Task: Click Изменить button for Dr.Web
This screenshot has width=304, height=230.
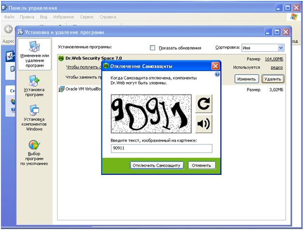Action: pyautogui.click(x=246, y=79)
